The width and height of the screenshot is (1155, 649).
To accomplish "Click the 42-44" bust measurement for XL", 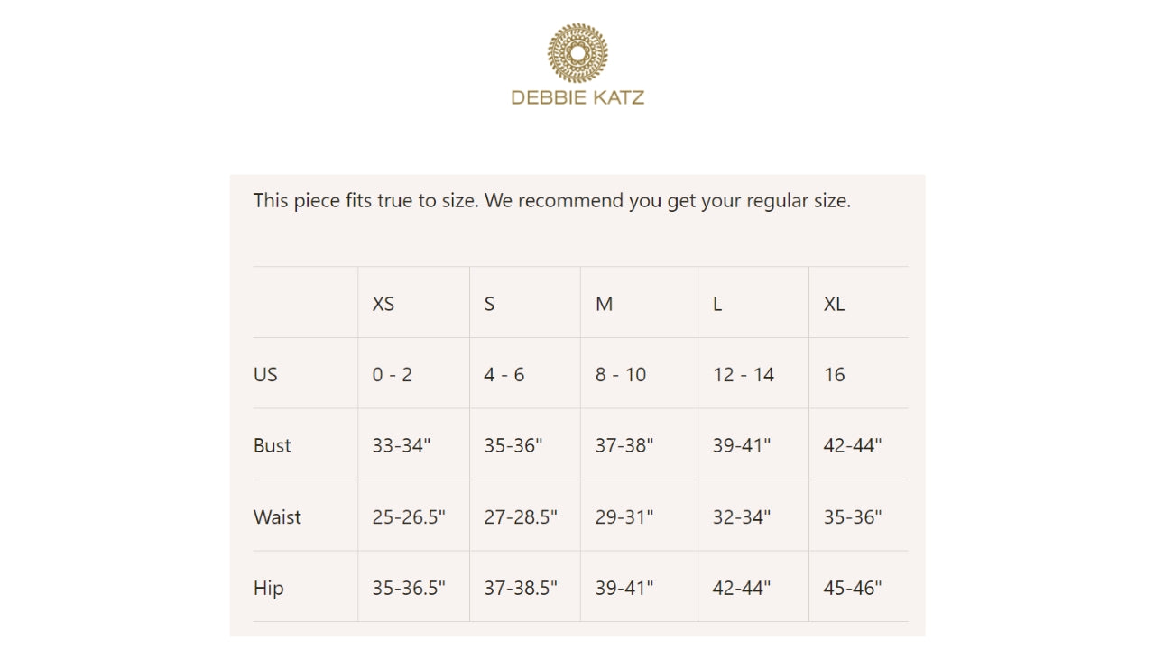I will [x=853, y=445].
